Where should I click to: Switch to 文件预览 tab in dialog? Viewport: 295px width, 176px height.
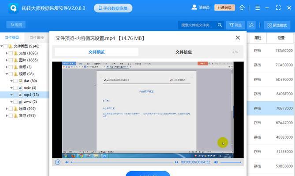tap(97, 52)
